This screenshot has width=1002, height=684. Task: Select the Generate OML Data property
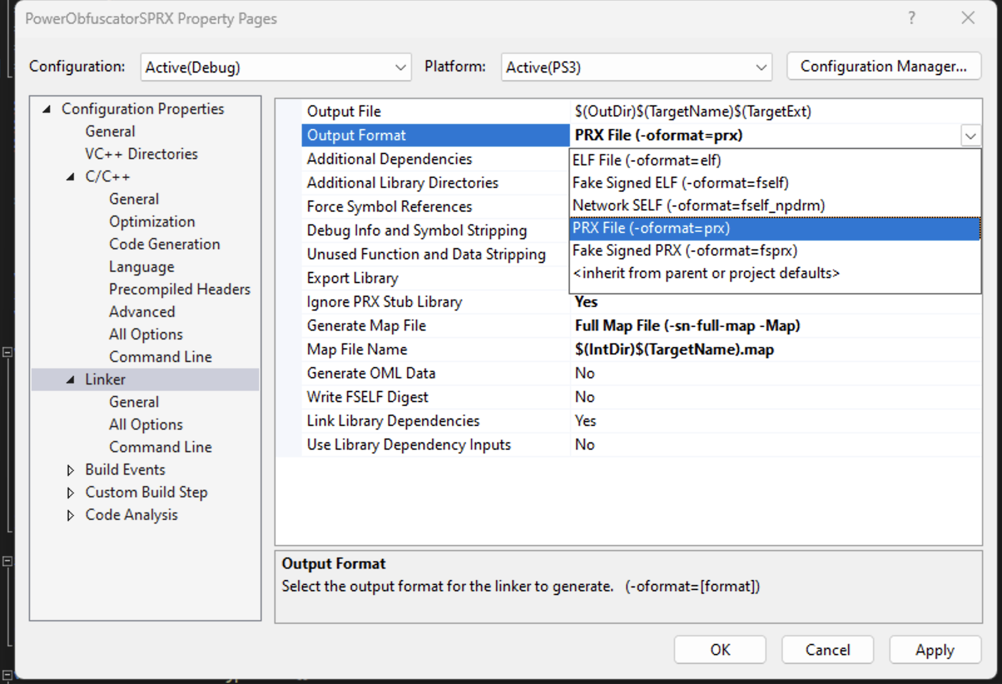pos(371,373)
